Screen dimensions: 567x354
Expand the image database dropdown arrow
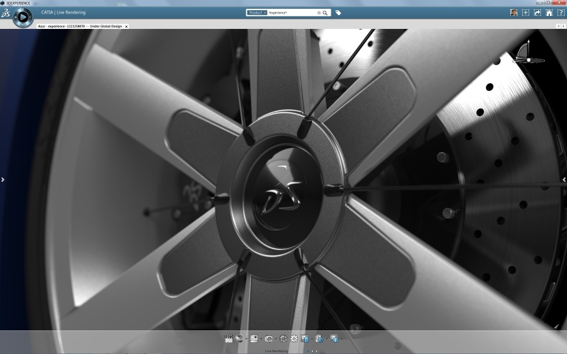(312, 339)
